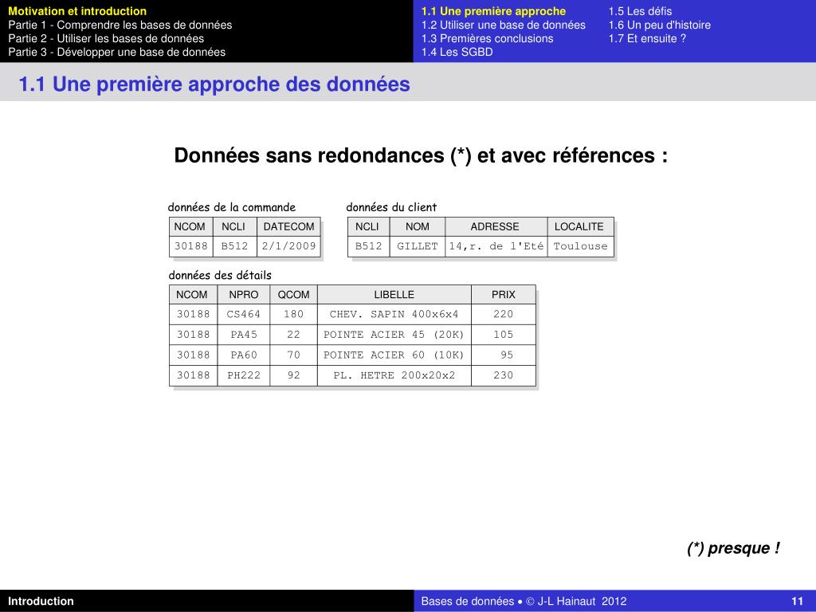Select '1.7 Et ensuite ?' nav item
The height and width of the screenshot is (612, 816).
coord(647,38)
